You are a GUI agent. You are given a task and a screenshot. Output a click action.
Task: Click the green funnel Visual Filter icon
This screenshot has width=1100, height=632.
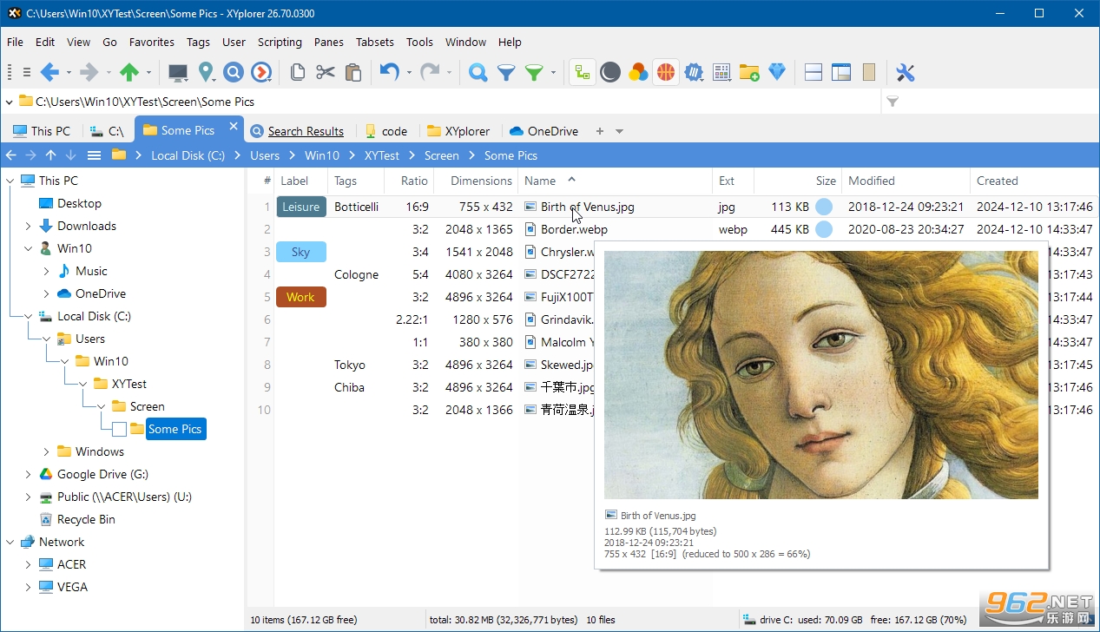(534, 72)
